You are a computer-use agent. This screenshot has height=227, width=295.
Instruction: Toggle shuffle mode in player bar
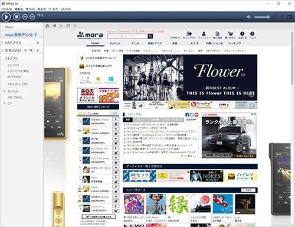(x=275, y=17)
